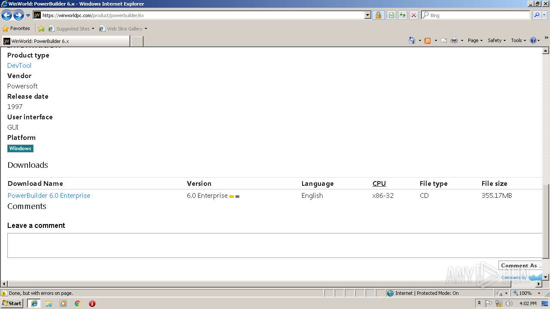
Task: Click the red Opera taskbar icon
Action: click(x=92, y=303)
